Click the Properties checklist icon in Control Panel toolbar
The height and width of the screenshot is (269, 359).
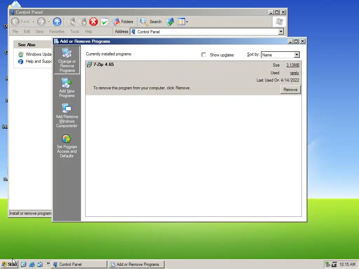(x=104, y=22)
